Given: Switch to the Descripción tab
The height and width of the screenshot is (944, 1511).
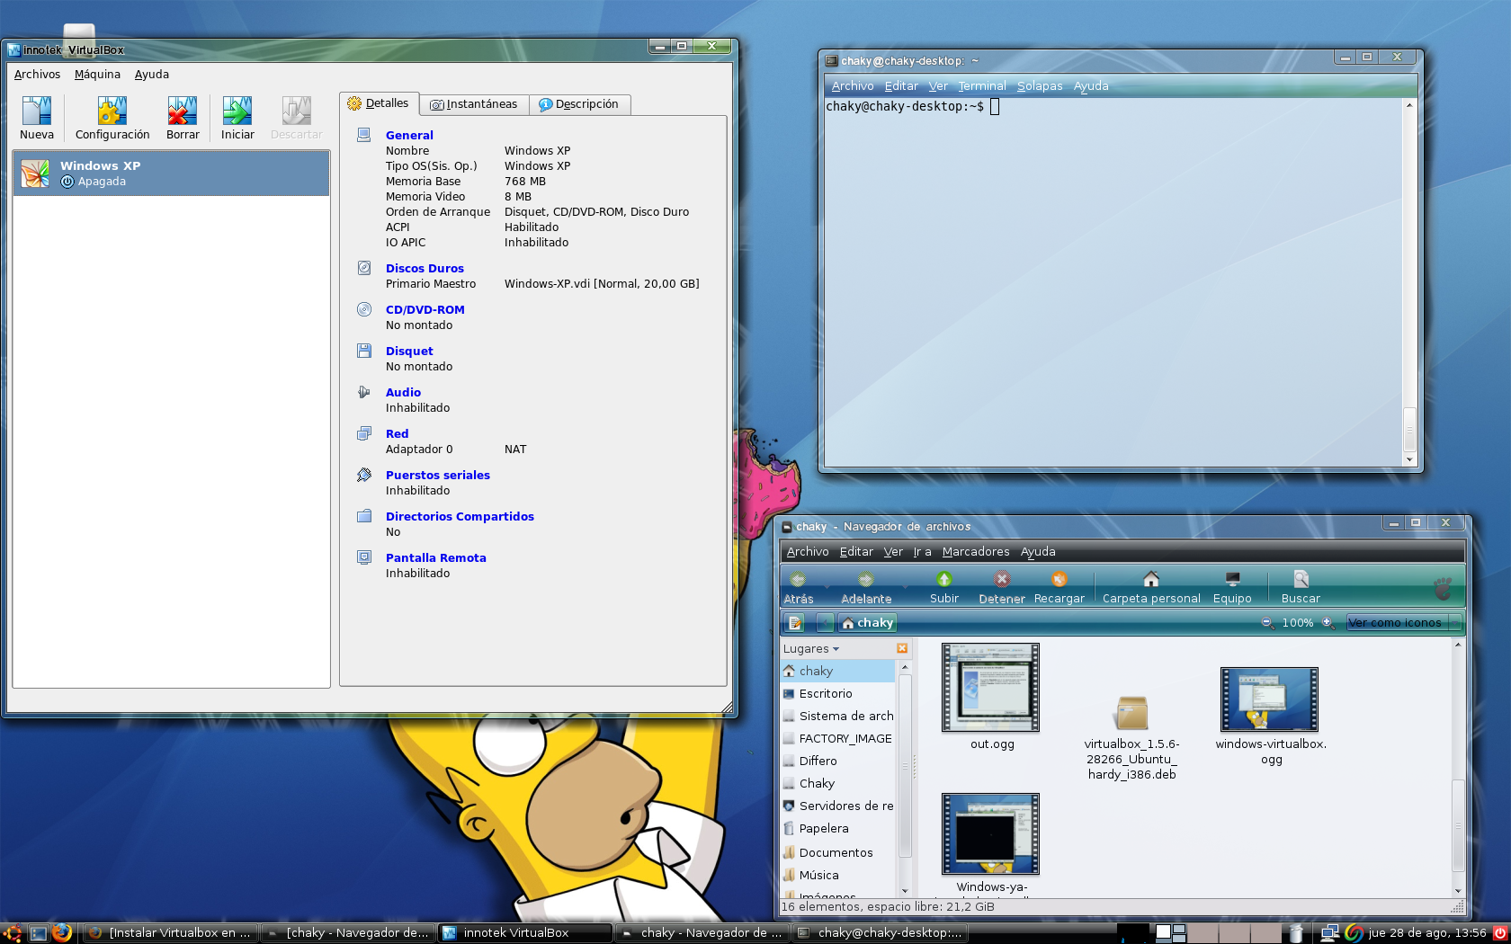Looking at the screenshot, I should click(579, 104).
